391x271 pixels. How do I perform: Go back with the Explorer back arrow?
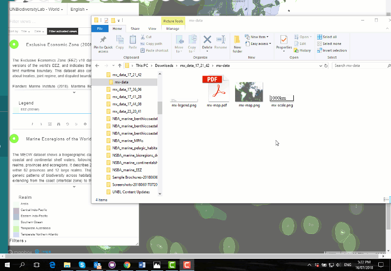[97, 65]
